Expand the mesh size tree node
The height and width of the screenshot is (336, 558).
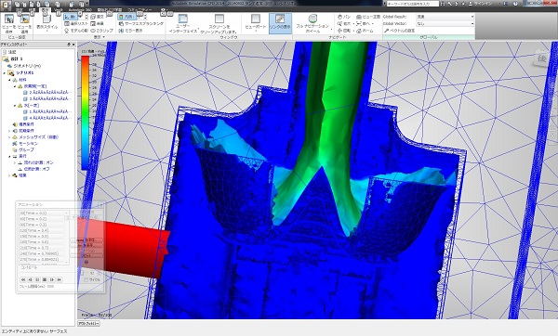(9, 137)
